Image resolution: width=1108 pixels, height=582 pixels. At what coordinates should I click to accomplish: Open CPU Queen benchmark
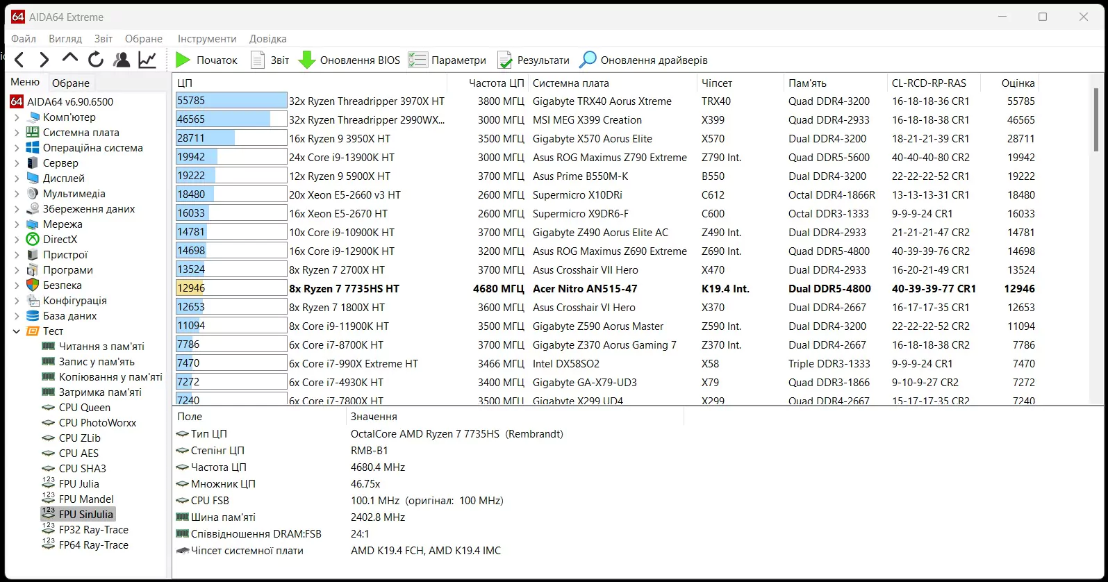pos(76,408)
